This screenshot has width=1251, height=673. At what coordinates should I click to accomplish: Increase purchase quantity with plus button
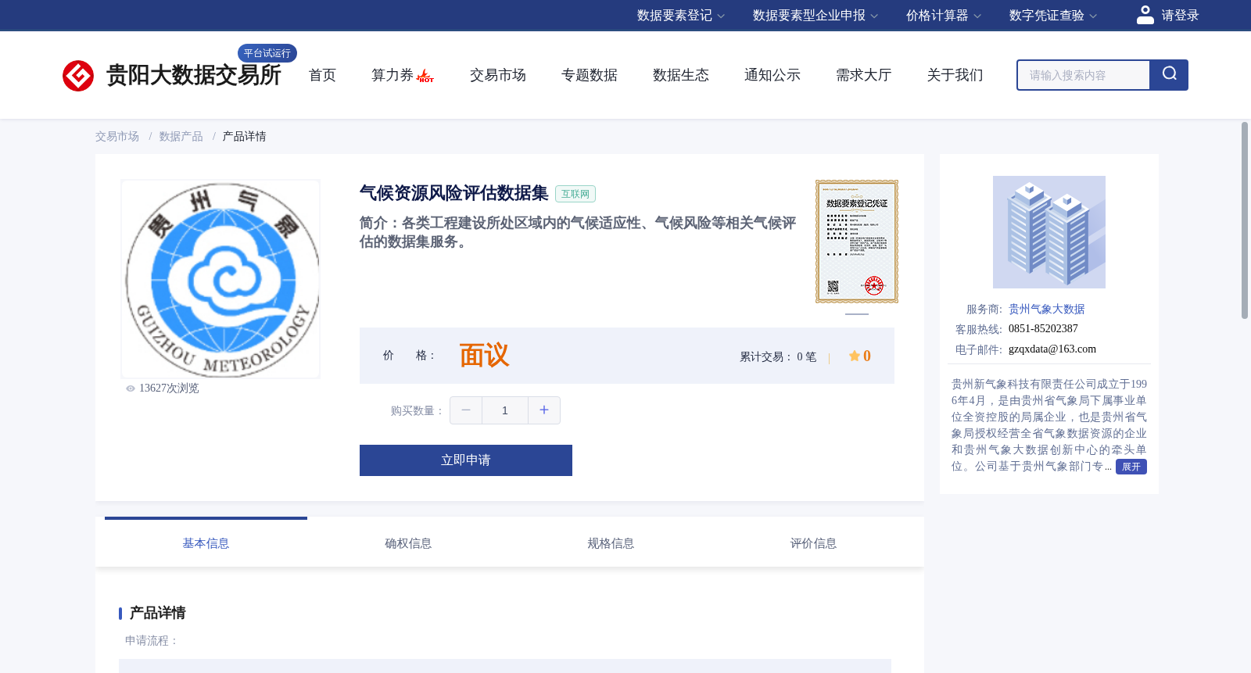point(544,410)
